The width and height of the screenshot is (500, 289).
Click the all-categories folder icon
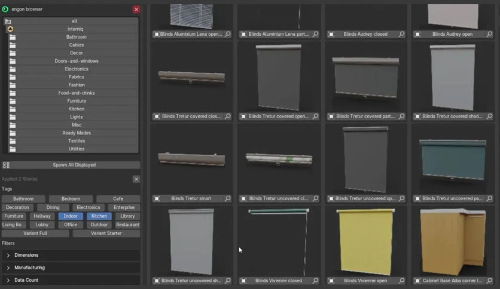point(8,21)
